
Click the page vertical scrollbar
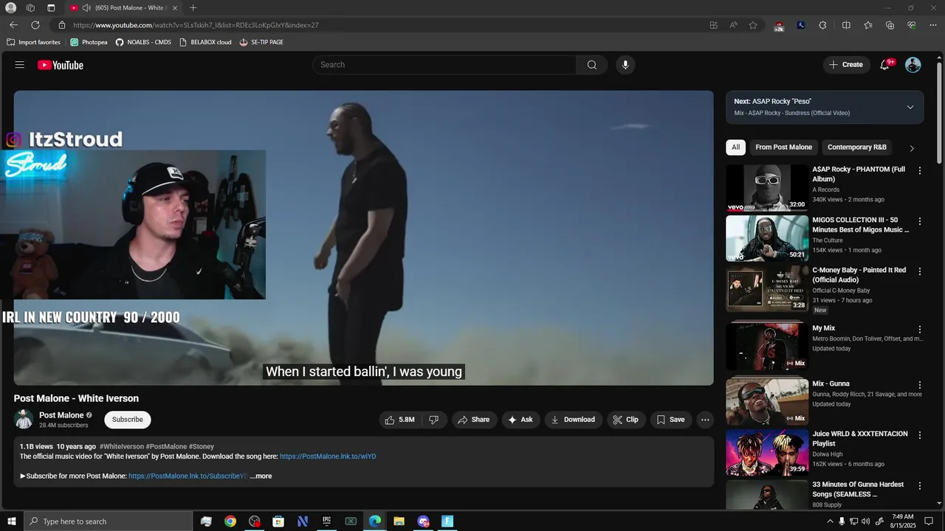pos(939,114)
